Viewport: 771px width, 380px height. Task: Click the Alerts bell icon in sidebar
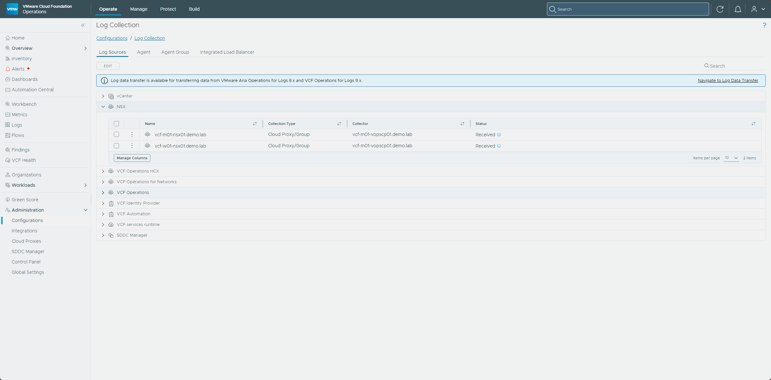click(x=8, y=69)
